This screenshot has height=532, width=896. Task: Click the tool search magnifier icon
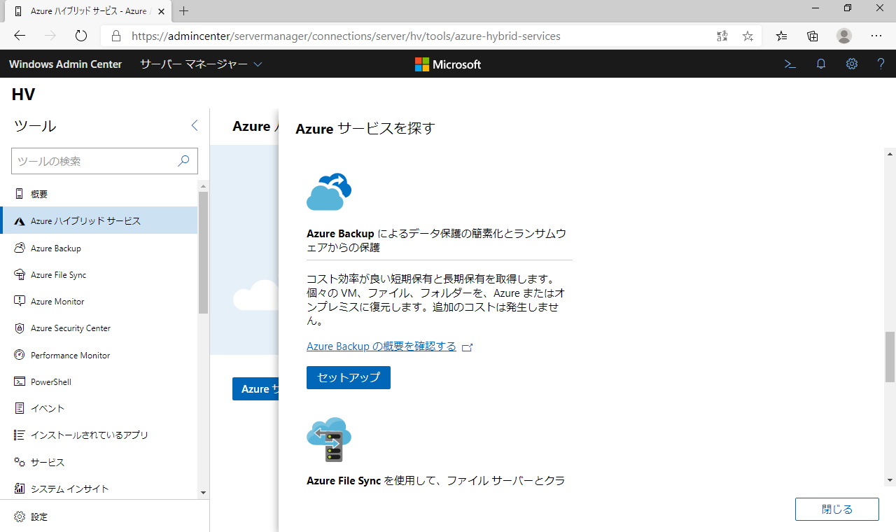(x=183, y=161)
